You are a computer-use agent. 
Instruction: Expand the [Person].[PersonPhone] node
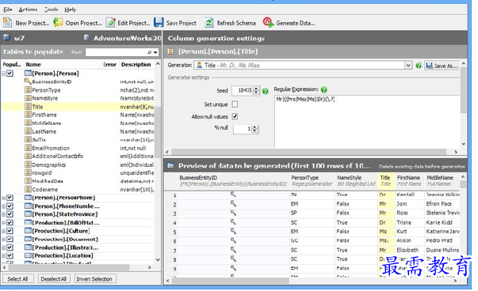(x=3, y=198)
